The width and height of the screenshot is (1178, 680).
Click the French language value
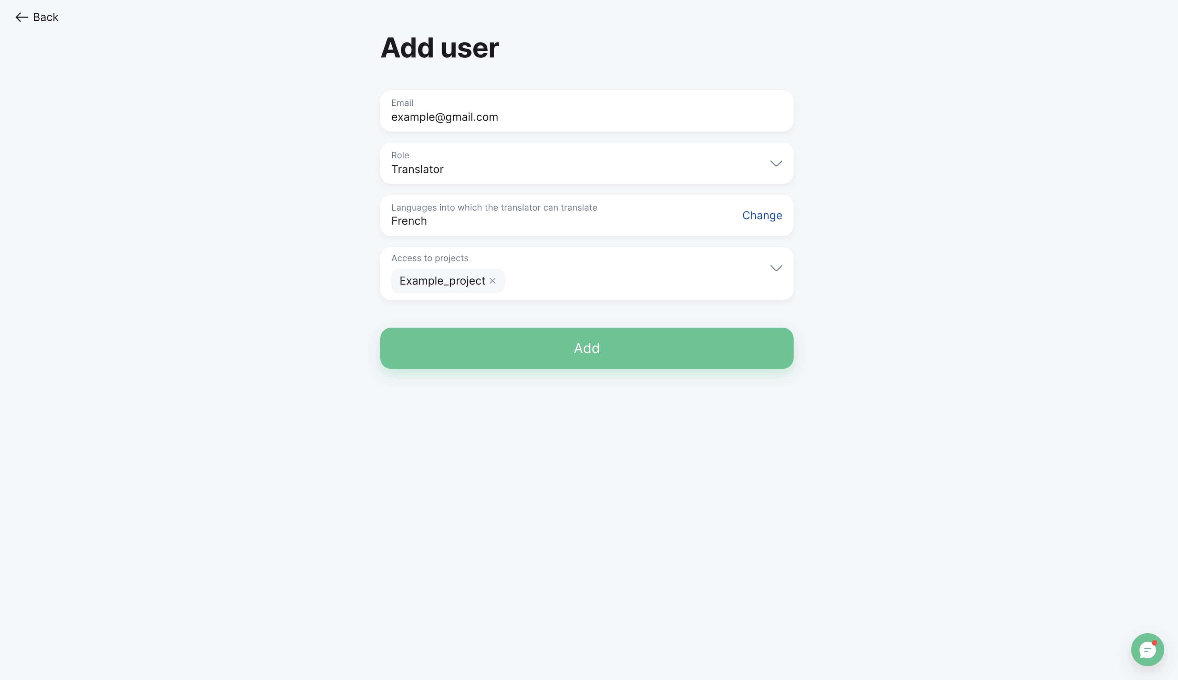click(x=409, y=221)
